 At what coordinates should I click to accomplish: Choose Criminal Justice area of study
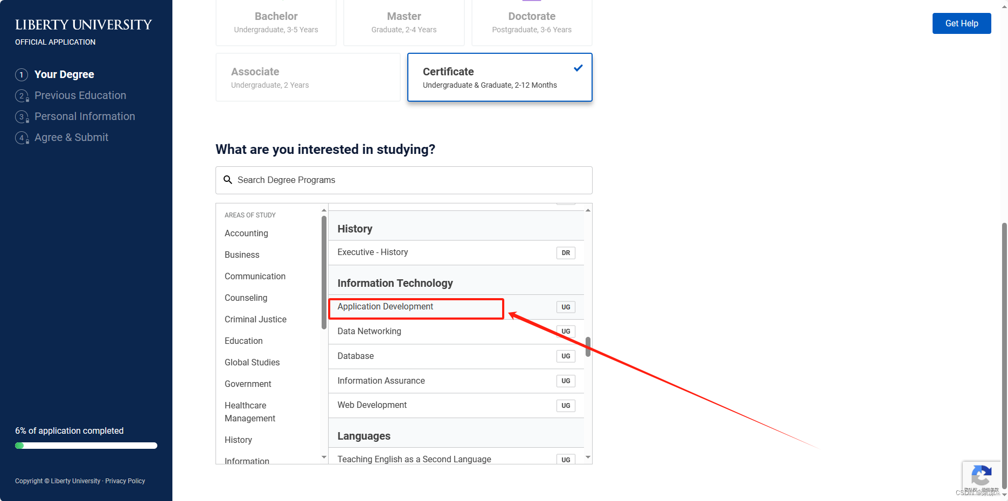[255, 319]
